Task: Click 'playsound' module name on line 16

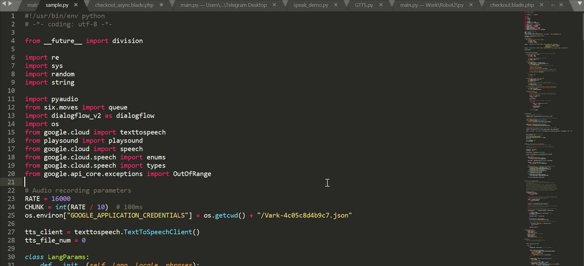Action: point(61,141)
